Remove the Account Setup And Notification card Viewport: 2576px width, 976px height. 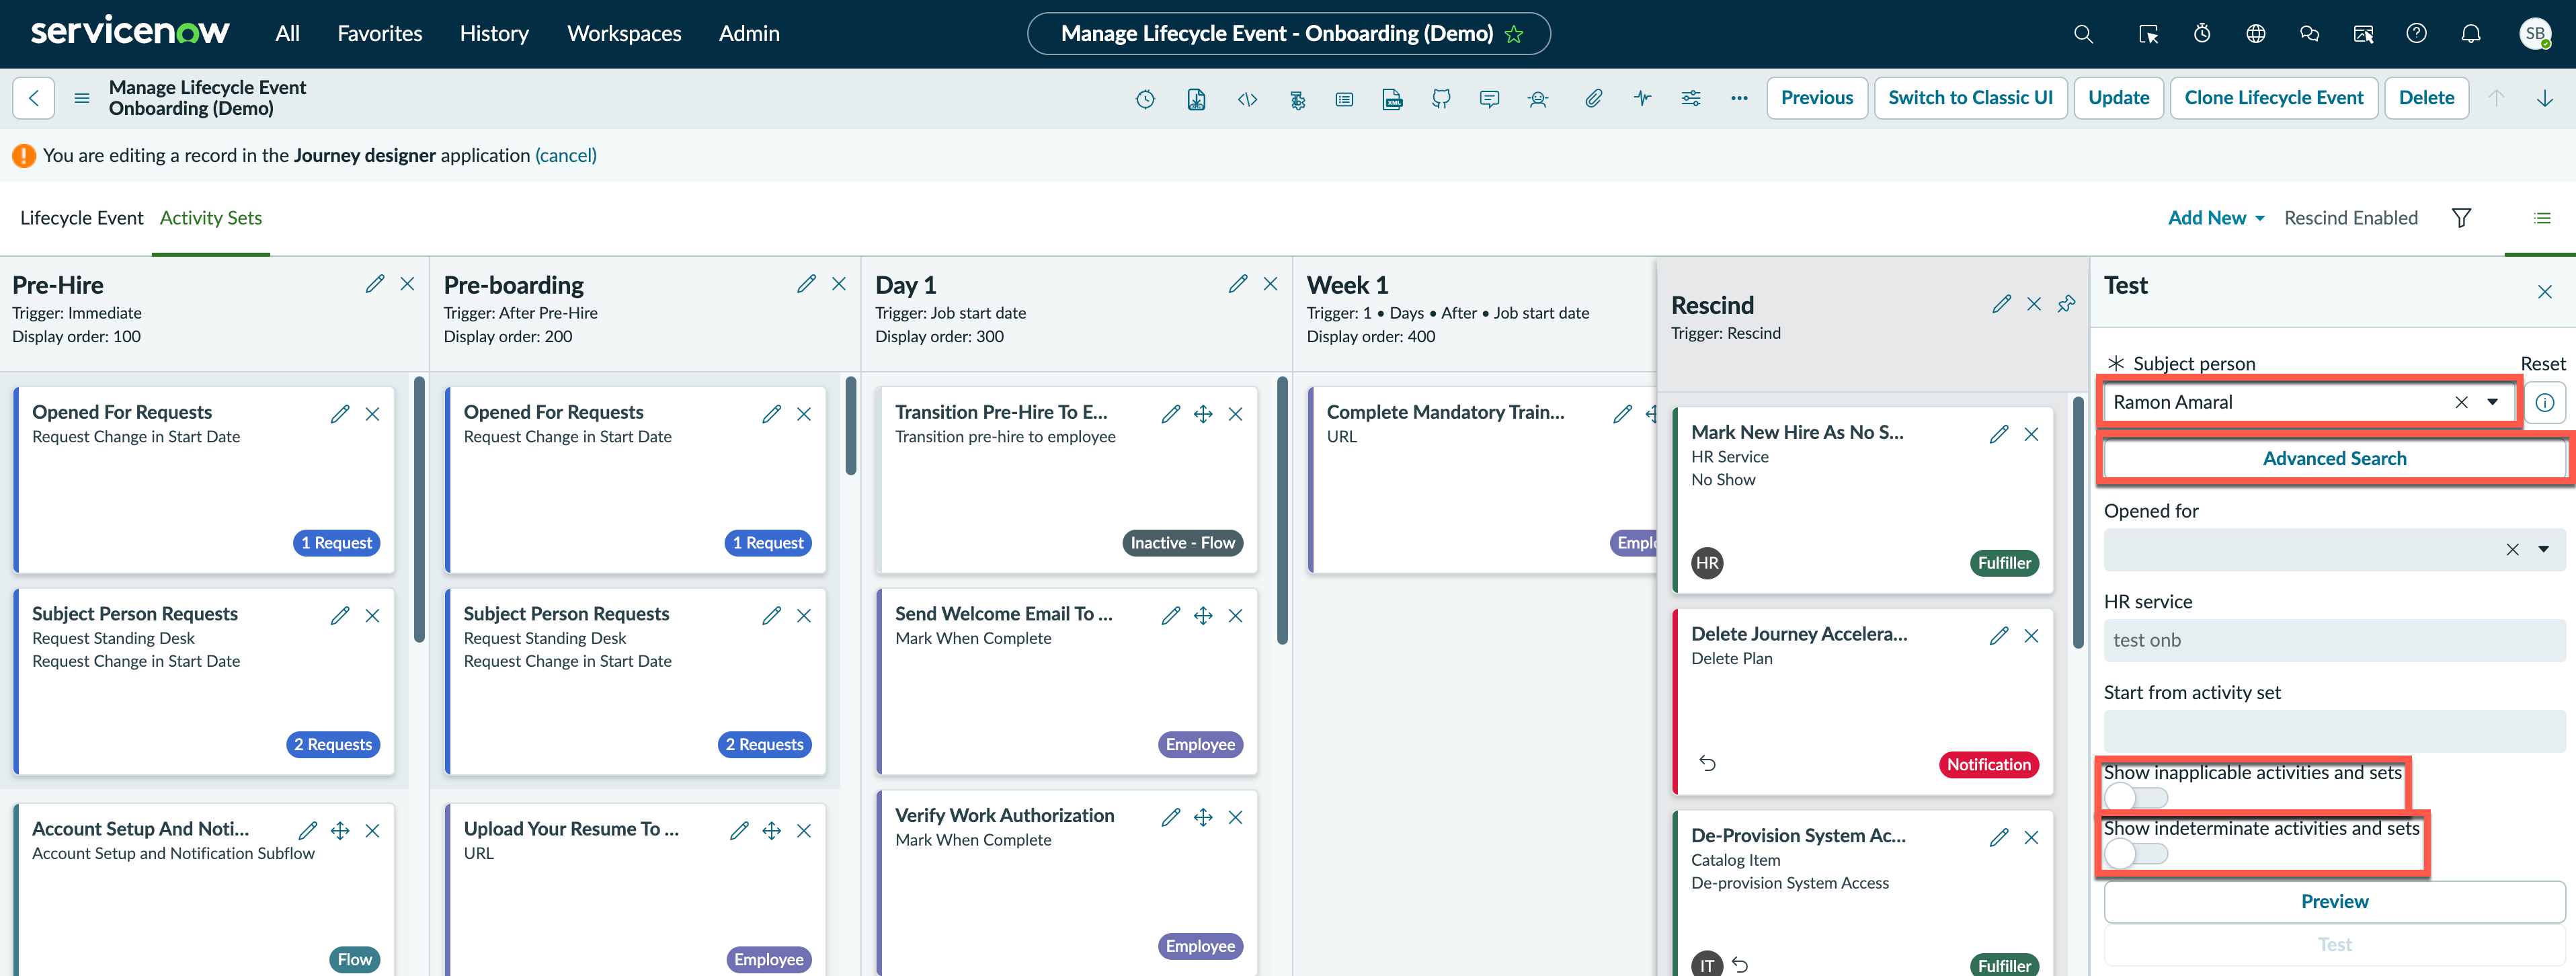click(x=372, y=831)
